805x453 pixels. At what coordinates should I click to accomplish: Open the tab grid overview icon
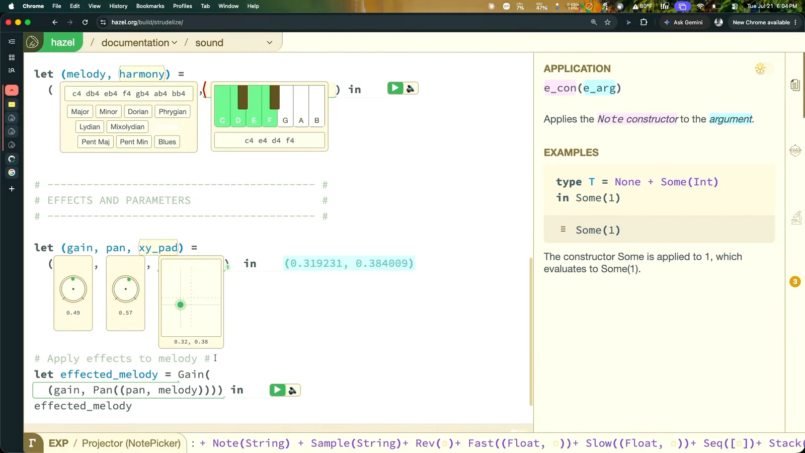12,57
